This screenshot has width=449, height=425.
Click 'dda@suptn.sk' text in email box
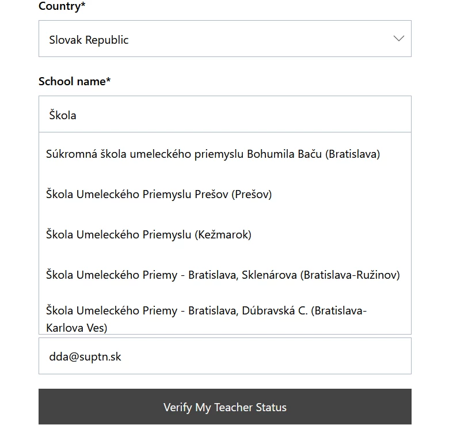coord(85,356)
